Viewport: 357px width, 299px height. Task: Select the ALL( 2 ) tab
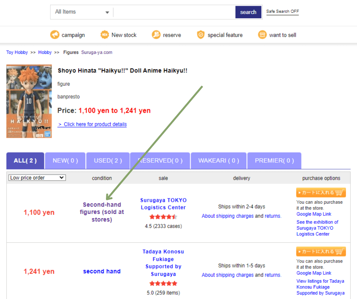(x=25, y=161)
